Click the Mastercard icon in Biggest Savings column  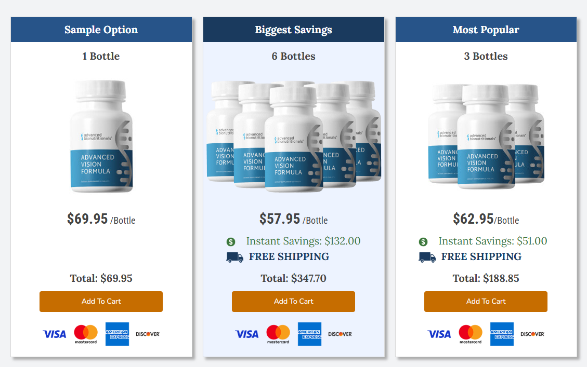(278, 333)
